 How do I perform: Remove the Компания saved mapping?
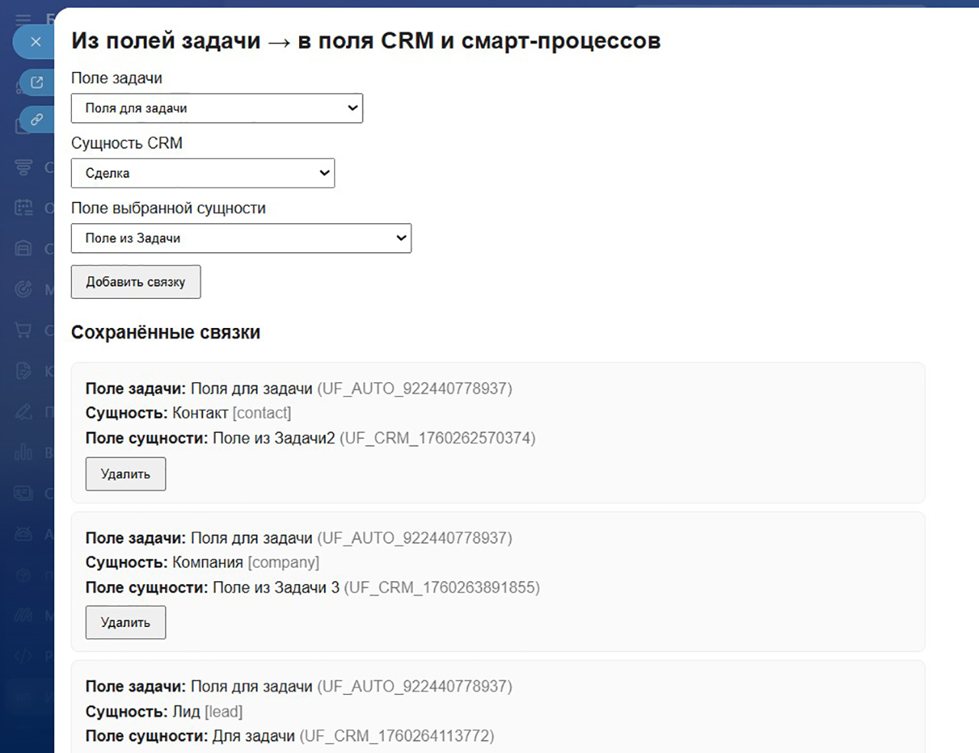point(125,622)
